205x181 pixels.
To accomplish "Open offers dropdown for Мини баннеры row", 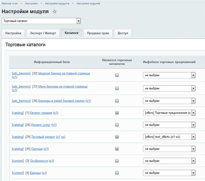I will [x=169, y=88].
